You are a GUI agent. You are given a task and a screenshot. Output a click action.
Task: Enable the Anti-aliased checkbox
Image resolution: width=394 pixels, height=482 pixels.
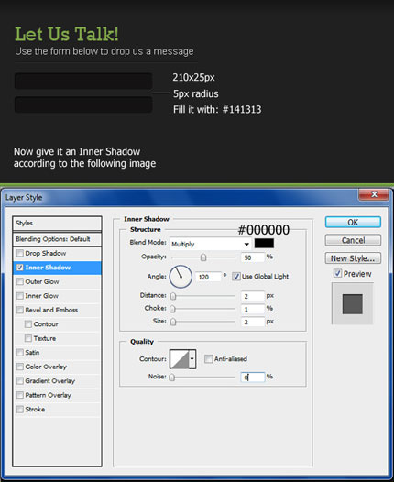[x=208, y=358]
